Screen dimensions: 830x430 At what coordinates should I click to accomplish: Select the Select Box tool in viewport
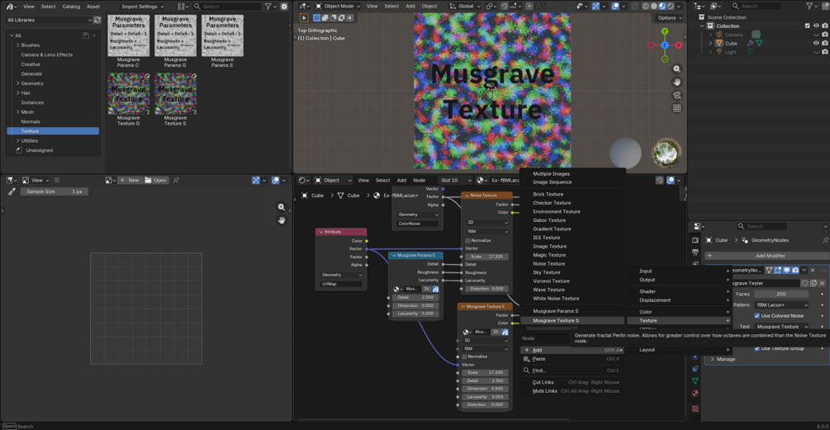(305, 17)
